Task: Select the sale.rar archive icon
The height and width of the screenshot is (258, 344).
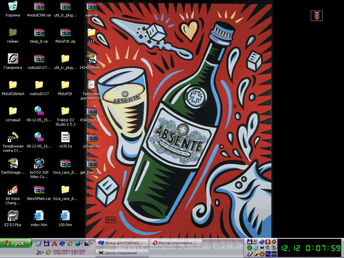Action: point(91,9)
